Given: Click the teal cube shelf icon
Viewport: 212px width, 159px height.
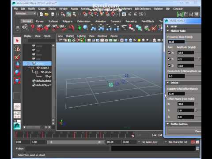Looking at the screenshot, I should coord(139,28).
